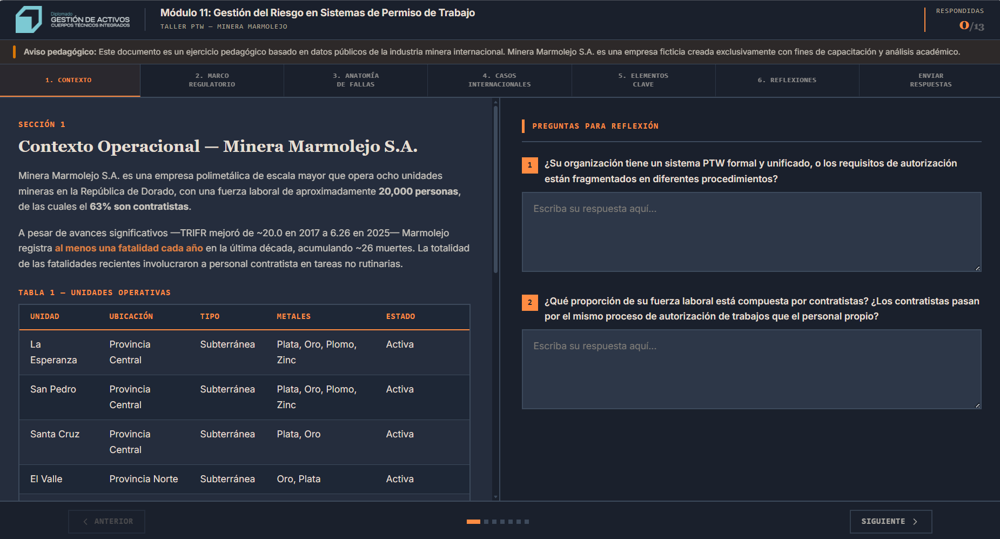Viewport: 1000px width, 539px height.
Task: Click the 'Preguntas para Reflexión' heading
Action: [595, 126]
